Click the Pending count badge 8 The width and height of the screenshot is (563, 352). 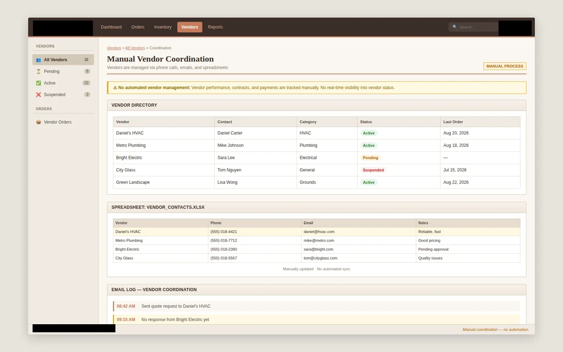coord(87,71)
